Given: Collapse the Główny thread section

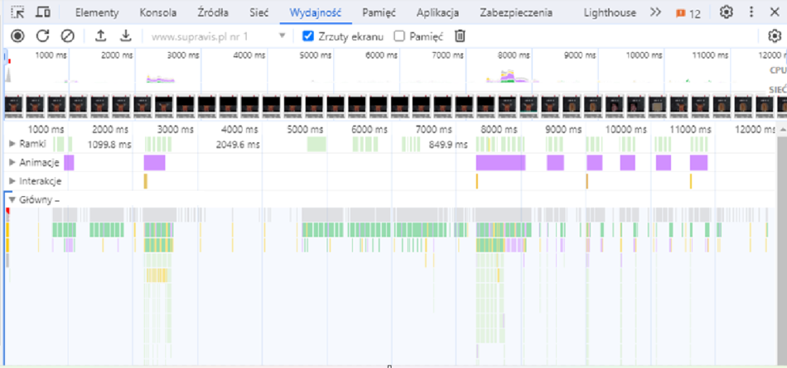Looking at the screenshot, I should tap(12, 199).
